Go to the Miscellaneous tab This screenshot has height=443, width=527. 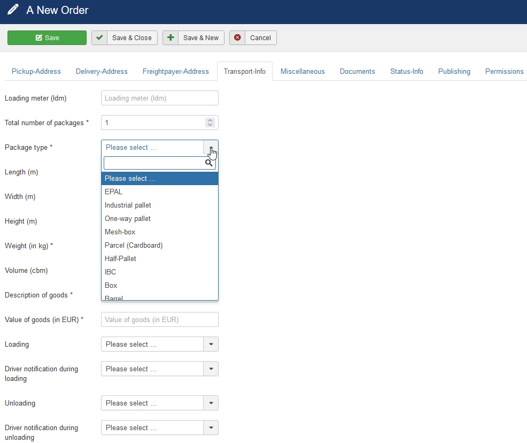pos(303,71)
